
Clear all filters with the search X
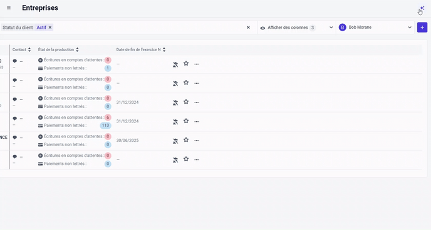pos(248,27)
